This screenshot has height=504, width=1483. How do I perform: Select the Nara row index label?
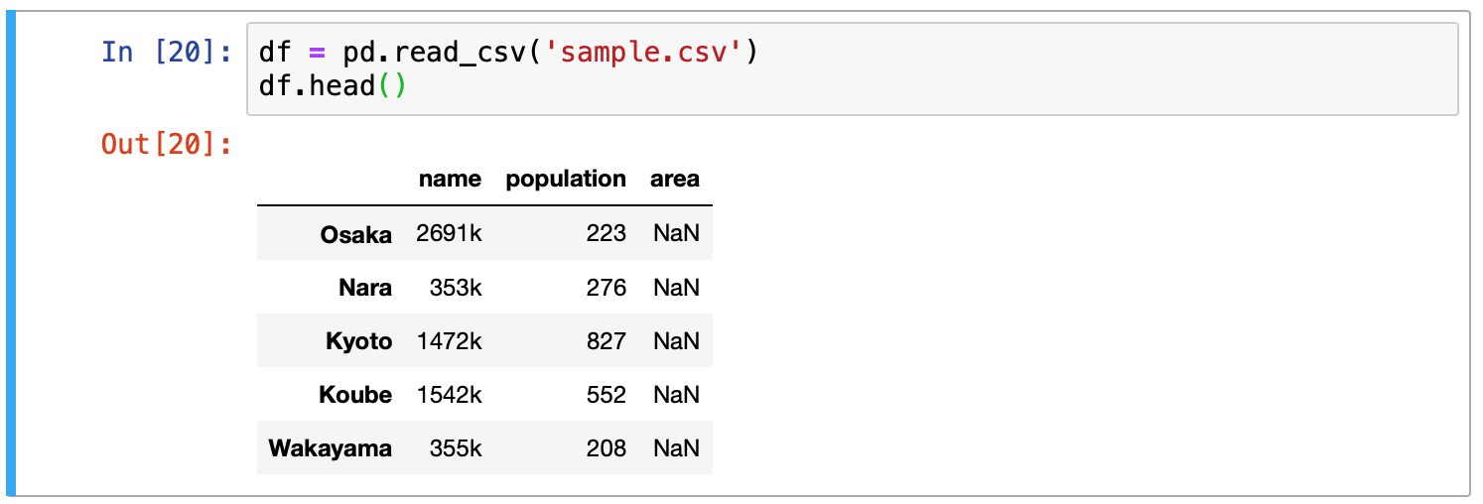click(x=364, y=288)
